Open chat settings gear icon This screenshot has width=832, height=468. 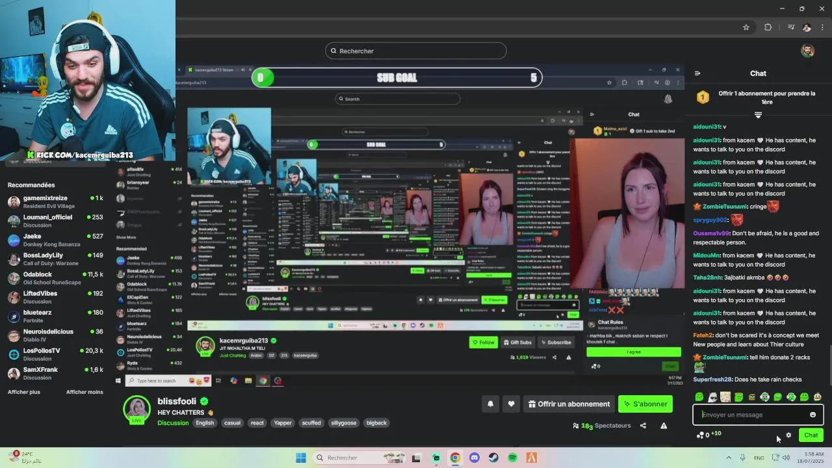[788, 435]
